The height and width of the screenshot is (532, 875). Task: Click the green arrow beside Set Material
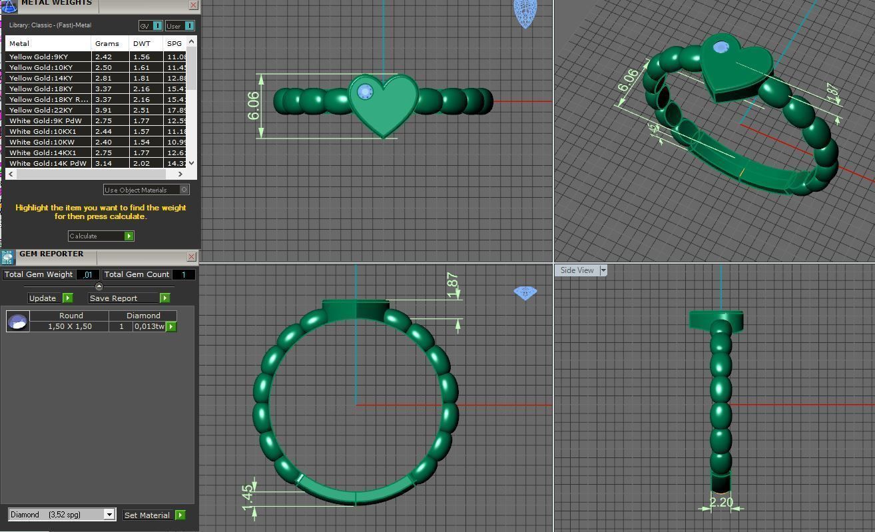[x=180, y=515]
